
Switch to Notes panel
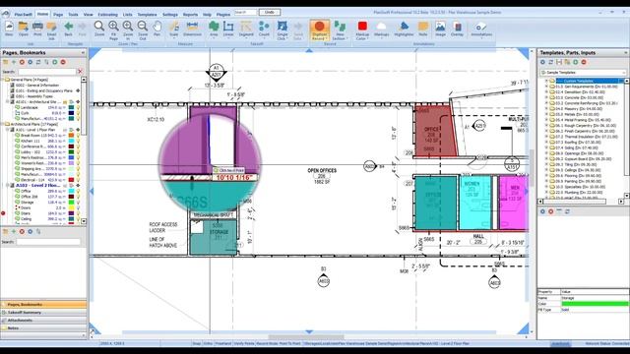[x=43, y=327]
